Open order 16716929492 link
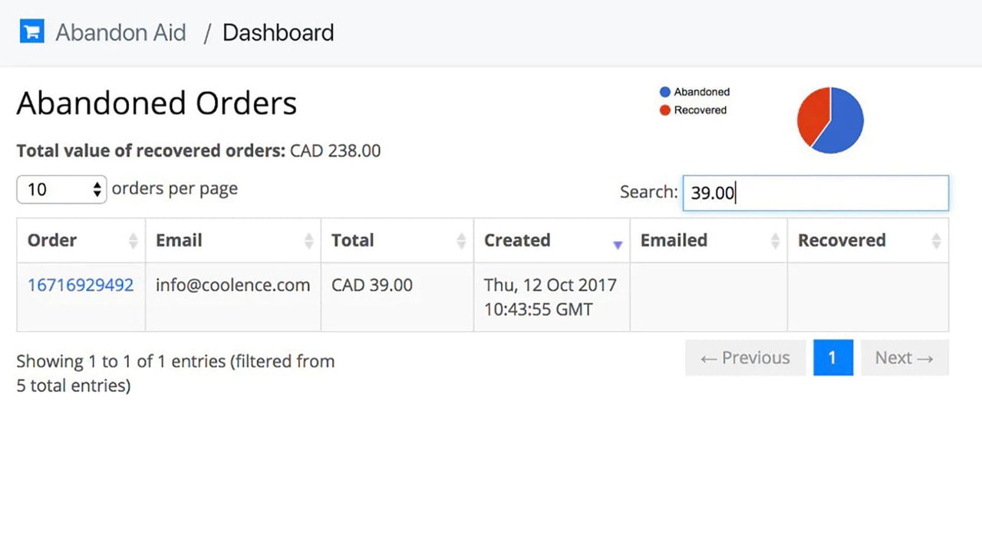982x552 pixels. (81, 285)
